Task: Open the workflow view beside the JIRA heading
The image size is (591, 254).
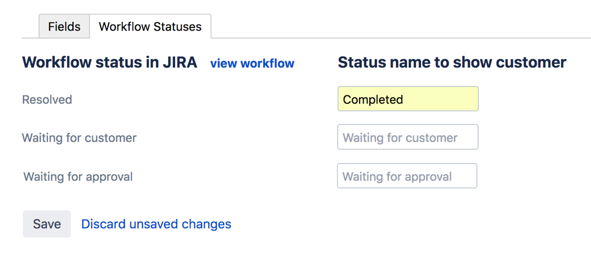Action: (252, 64)
